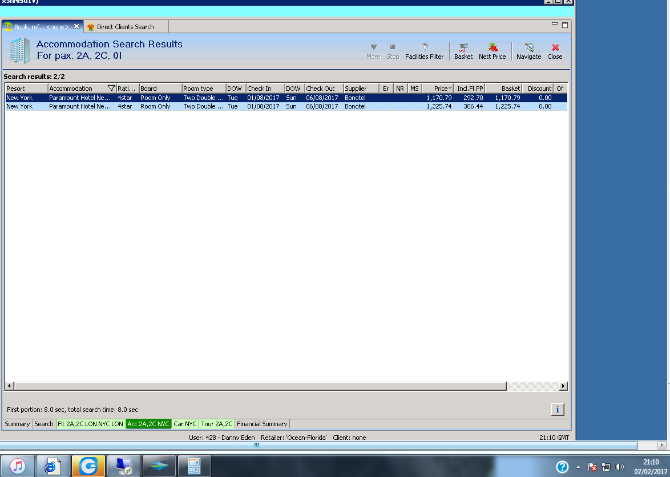Open the Facilities Filter
Image resolution: width=670 pixels, height=477 pixels.
(424, 51)
